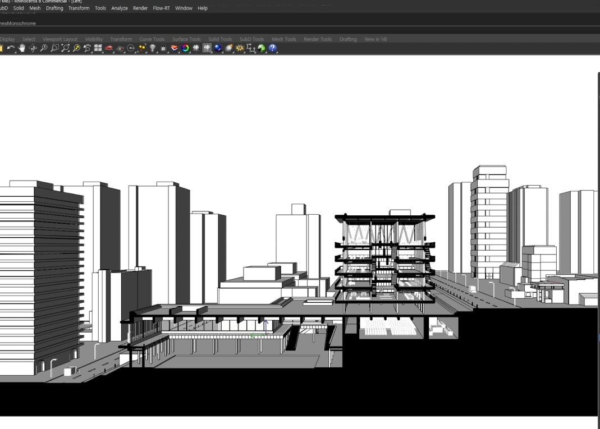Switch to the Solid Tools tab
This screenshot has width=600, height=429.
[220, 39]
